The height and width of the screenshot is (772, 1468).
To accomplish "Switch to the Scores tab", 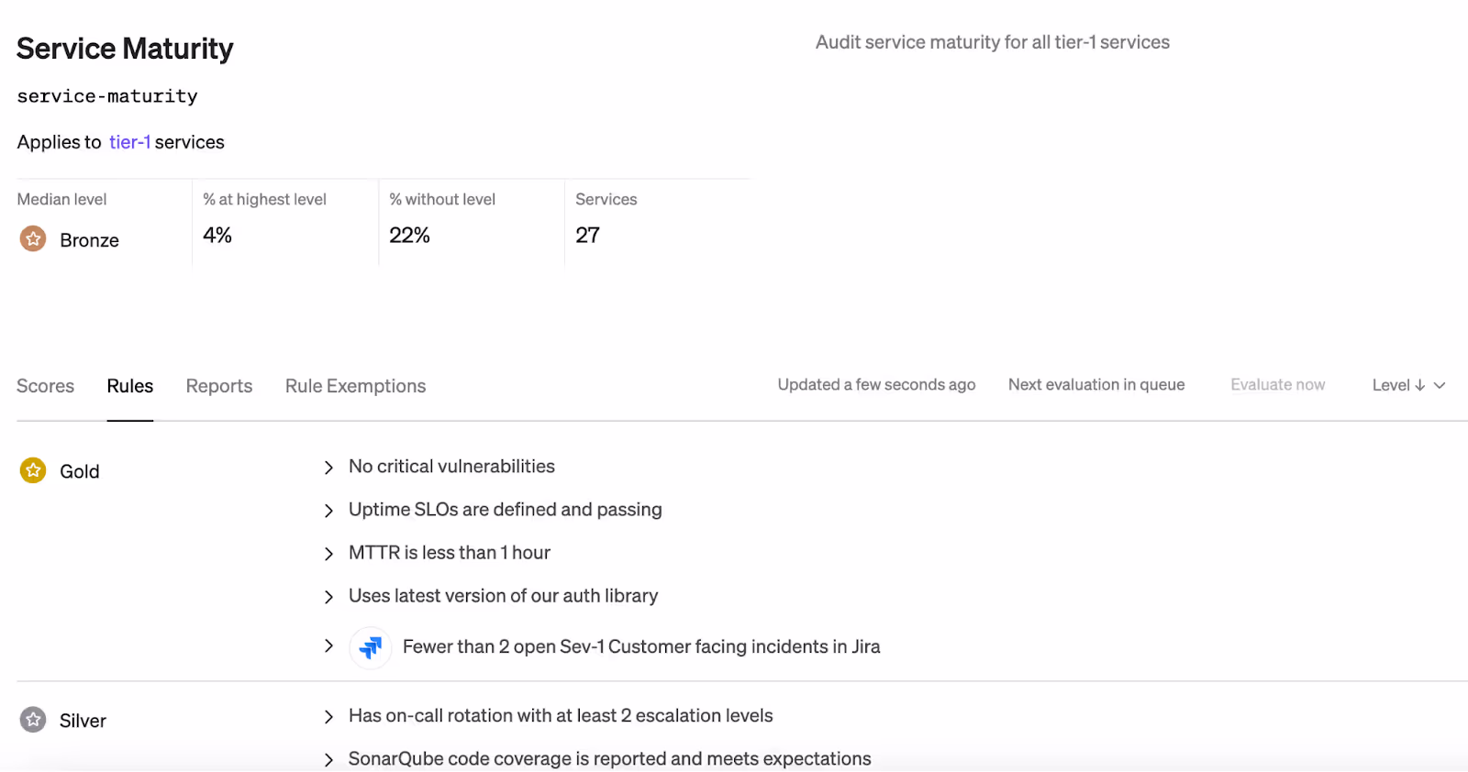I will [x=45, y=386].
